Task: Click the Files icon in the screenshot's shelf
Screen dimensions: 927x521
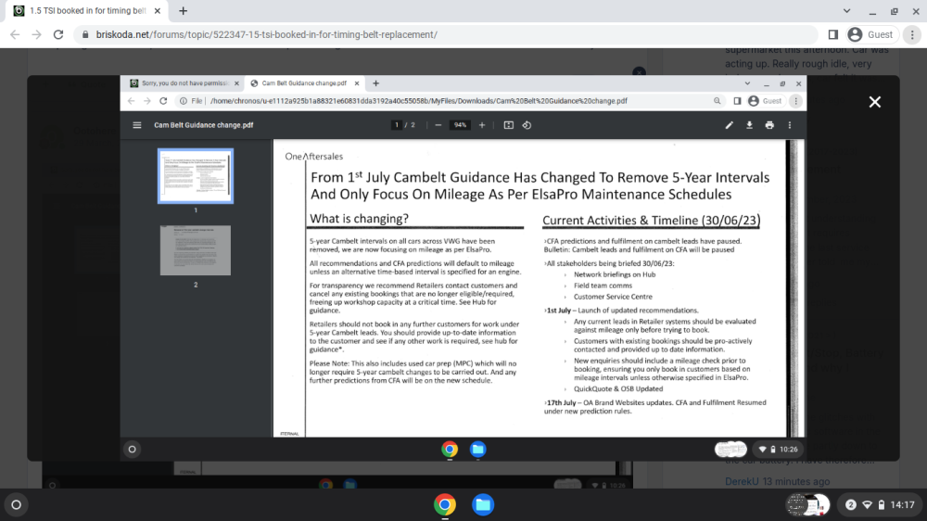Action: click(x=477, y=450)
